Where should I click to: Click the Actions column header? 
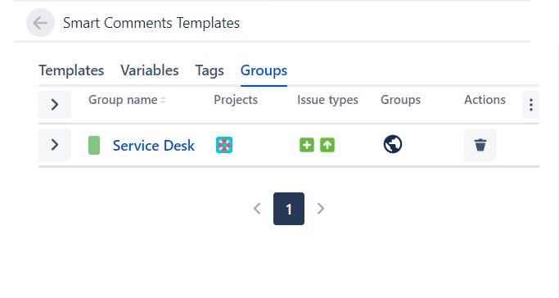click(485, 100)
